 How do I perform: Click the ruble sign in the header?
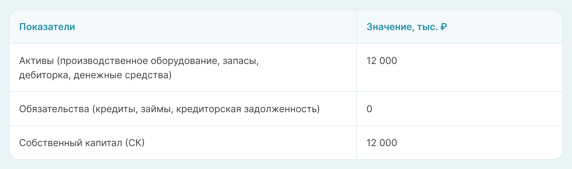[x=444, y=27]
